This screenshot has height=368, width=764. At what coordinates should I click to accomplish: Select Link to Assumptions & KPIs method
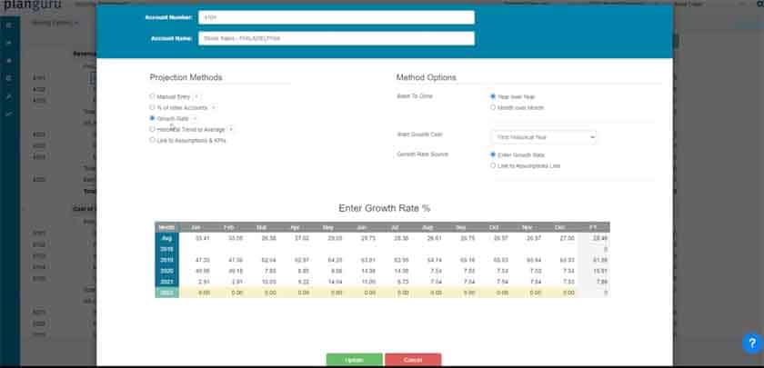click(153, 140)
